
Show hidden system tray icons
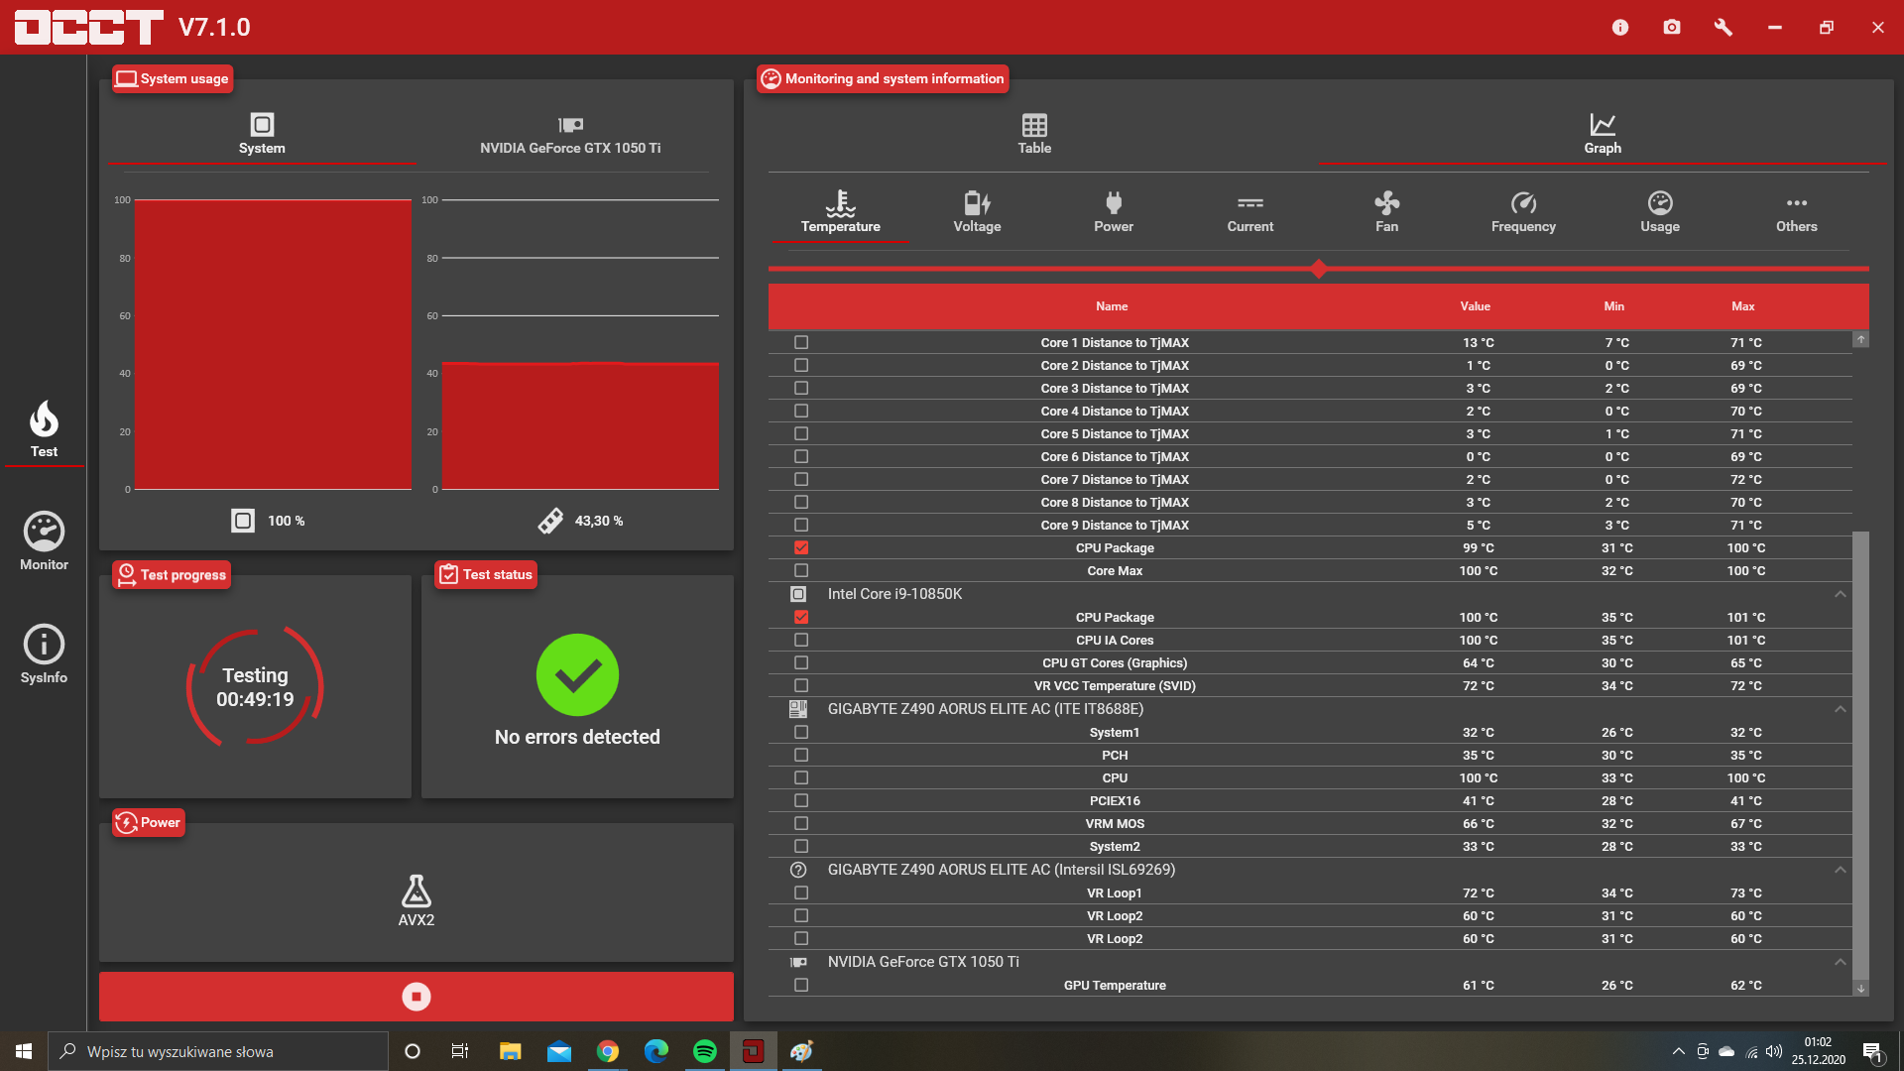coord(1678,1051)
